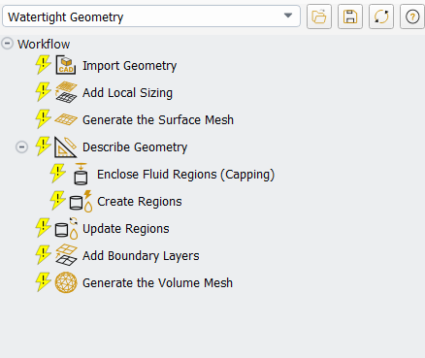Reset the workflow with the refresh icon

pos(381,16)
